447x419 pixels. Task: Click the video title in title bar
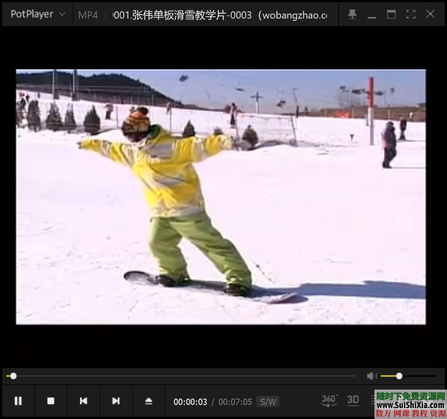coord(220,15)
